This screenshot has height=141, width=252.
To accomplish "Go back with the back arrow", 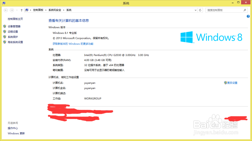I will [x=6, y=10].
